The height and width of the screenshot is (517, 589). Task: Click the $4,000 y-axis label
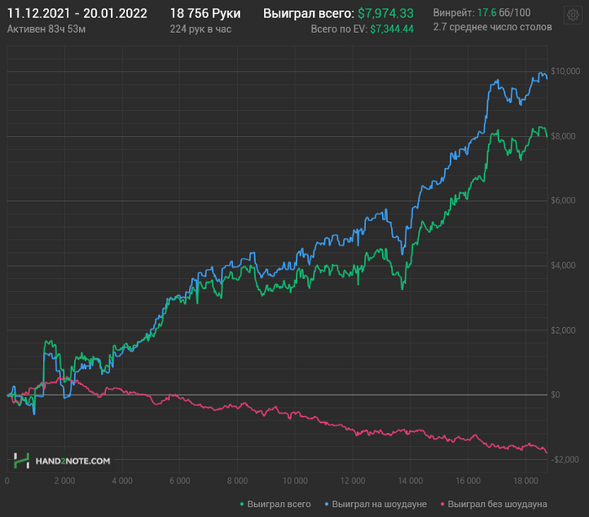click(563, 266)
